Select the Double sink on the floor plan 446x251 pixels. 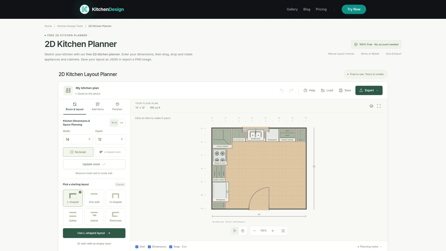pyautogui.click(x=255, y=135)
